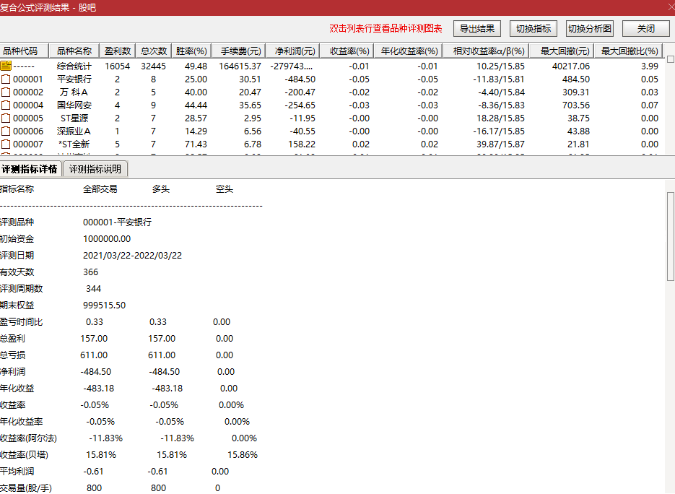The height and width of the screenshot is (494, 675).
Task: Click stock code 000001
Action: 28,79
